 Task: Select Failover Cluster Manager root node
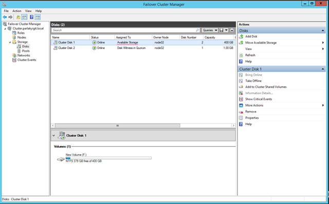[x=24, y=24]
